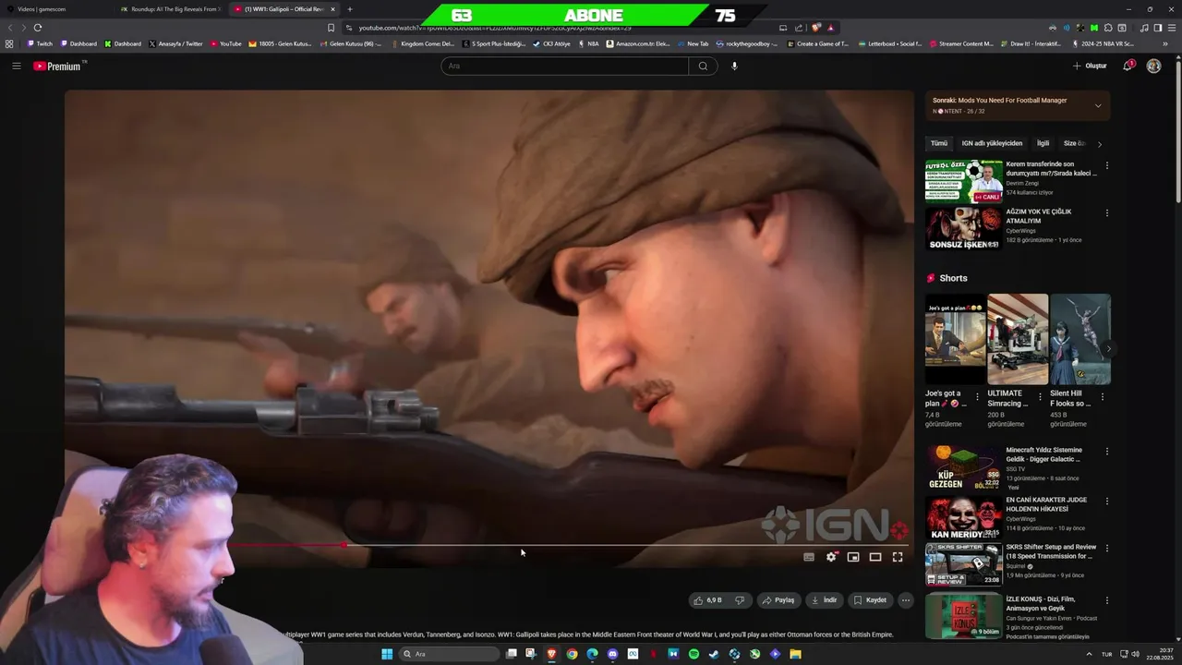Open options for ULTIMATE Simracing short
1182x665 pixels.
[1040, 397]
